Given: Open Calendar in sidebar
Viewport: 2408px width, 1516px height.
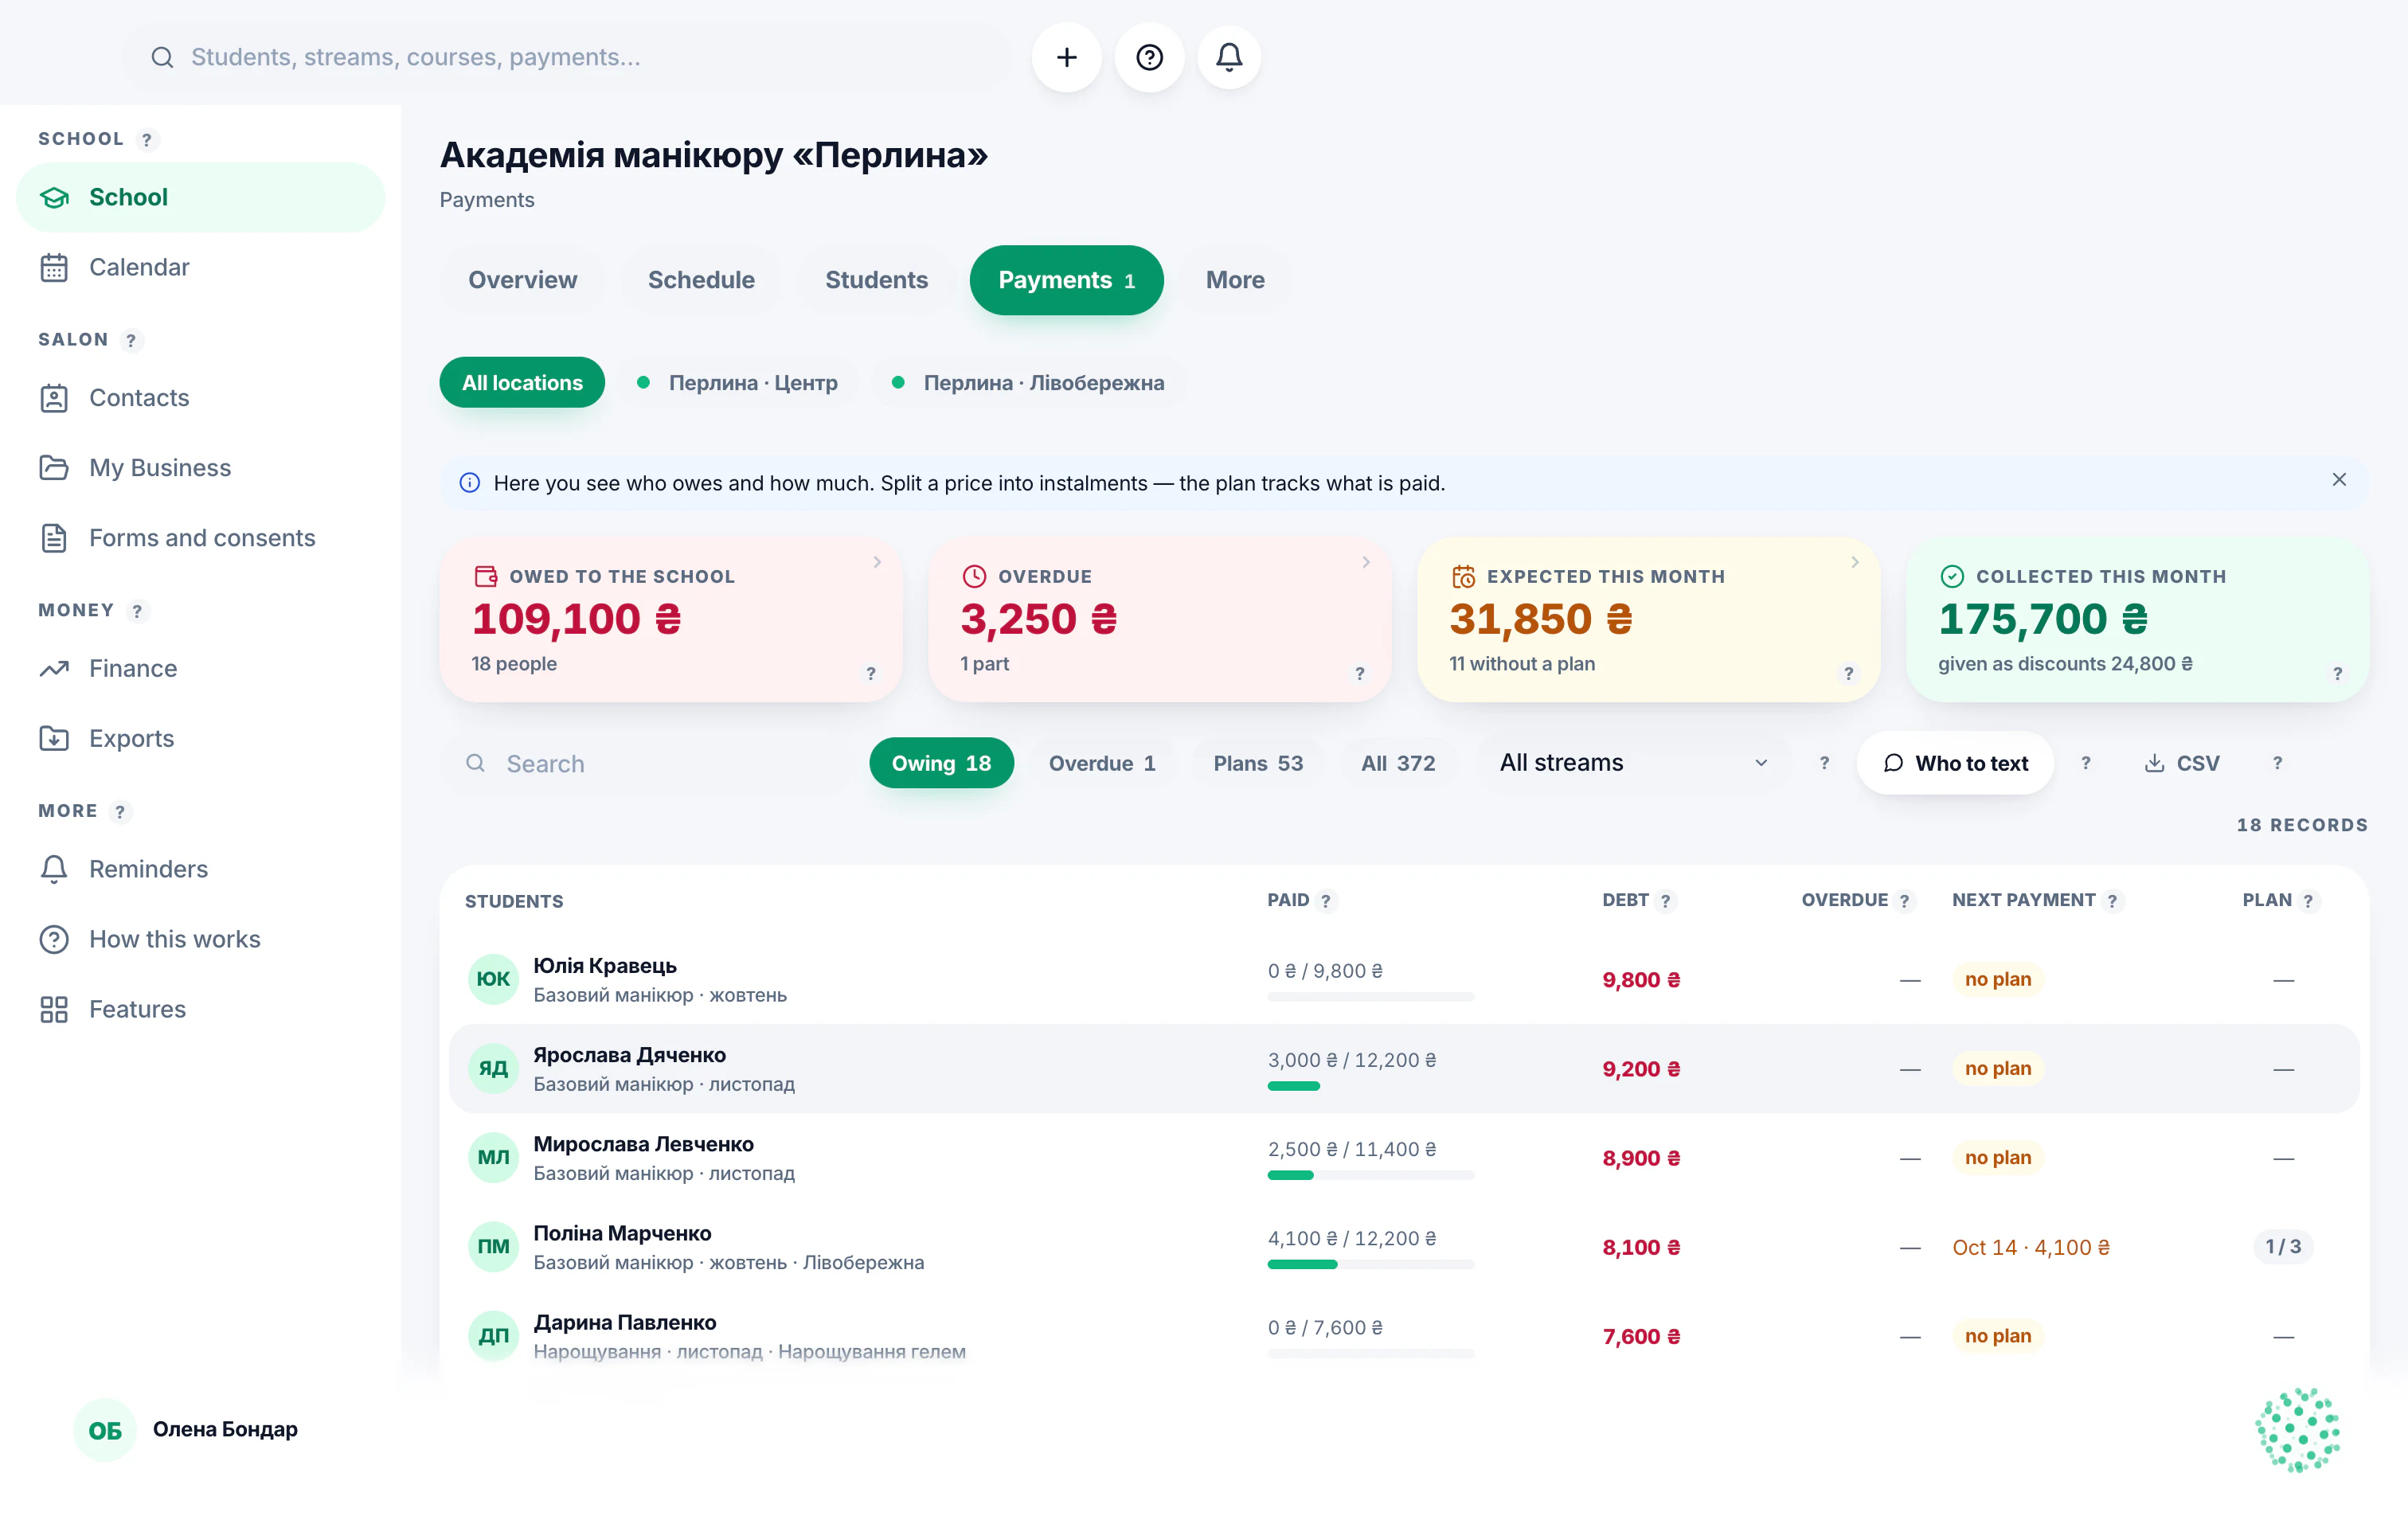Looking at the screenshot, I should 200,267.
